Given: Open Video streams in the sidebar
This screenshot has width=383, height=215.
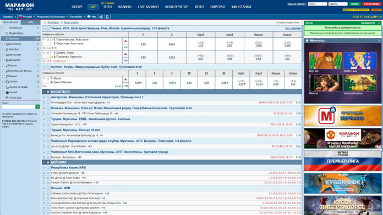Looking at the screenshot, I should coord(20,33).
